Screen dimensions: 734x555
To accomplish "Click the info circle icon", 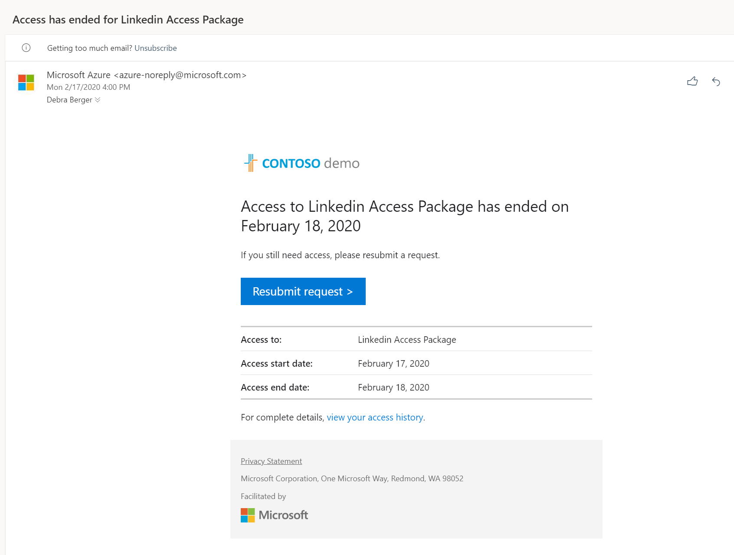I will pos(26,48).
